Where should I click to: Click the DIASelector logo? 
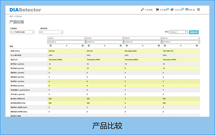(x=25, y=10)
